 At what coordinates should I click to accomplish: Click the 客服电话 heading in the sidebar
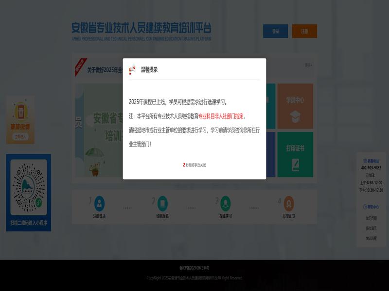coord(371,161)
